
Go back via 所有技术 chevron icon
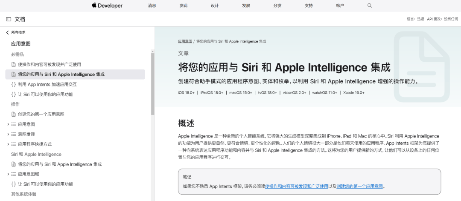[x=8, y=32]
